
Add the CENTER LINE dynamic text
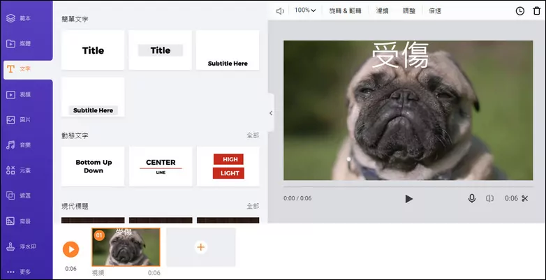161,166
